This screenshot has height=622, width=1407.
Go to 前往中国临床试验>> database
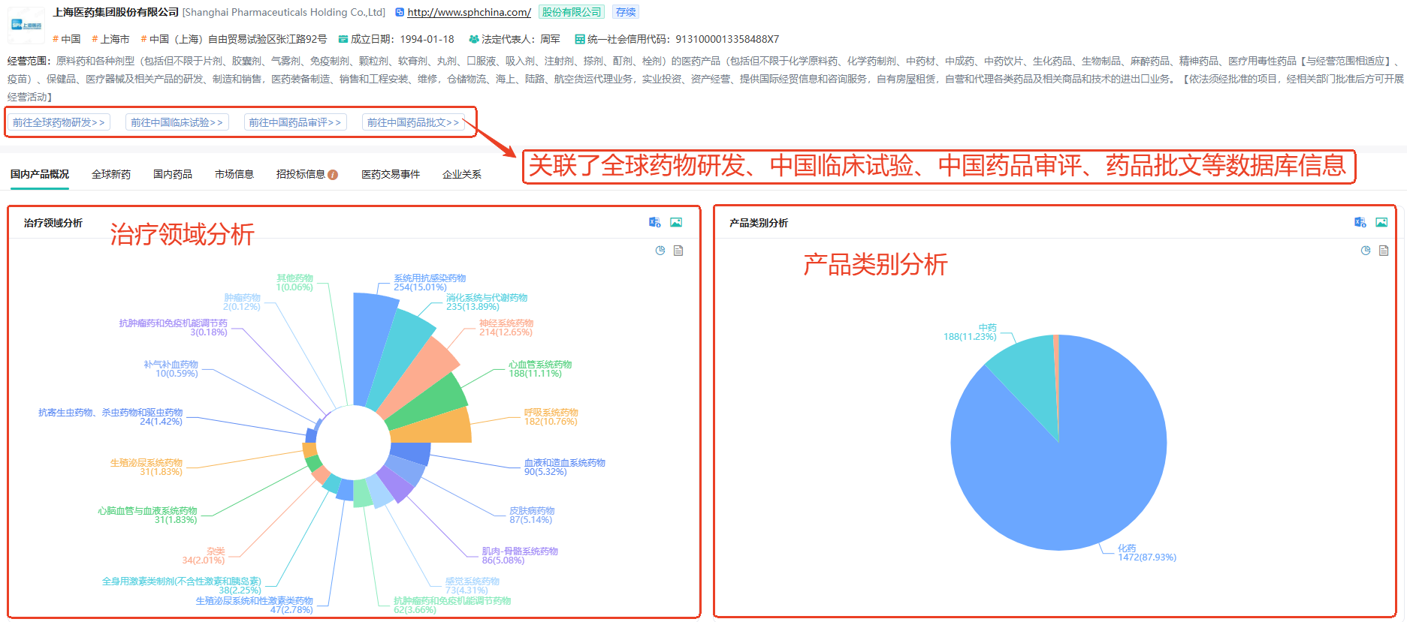tap(177, 122)
